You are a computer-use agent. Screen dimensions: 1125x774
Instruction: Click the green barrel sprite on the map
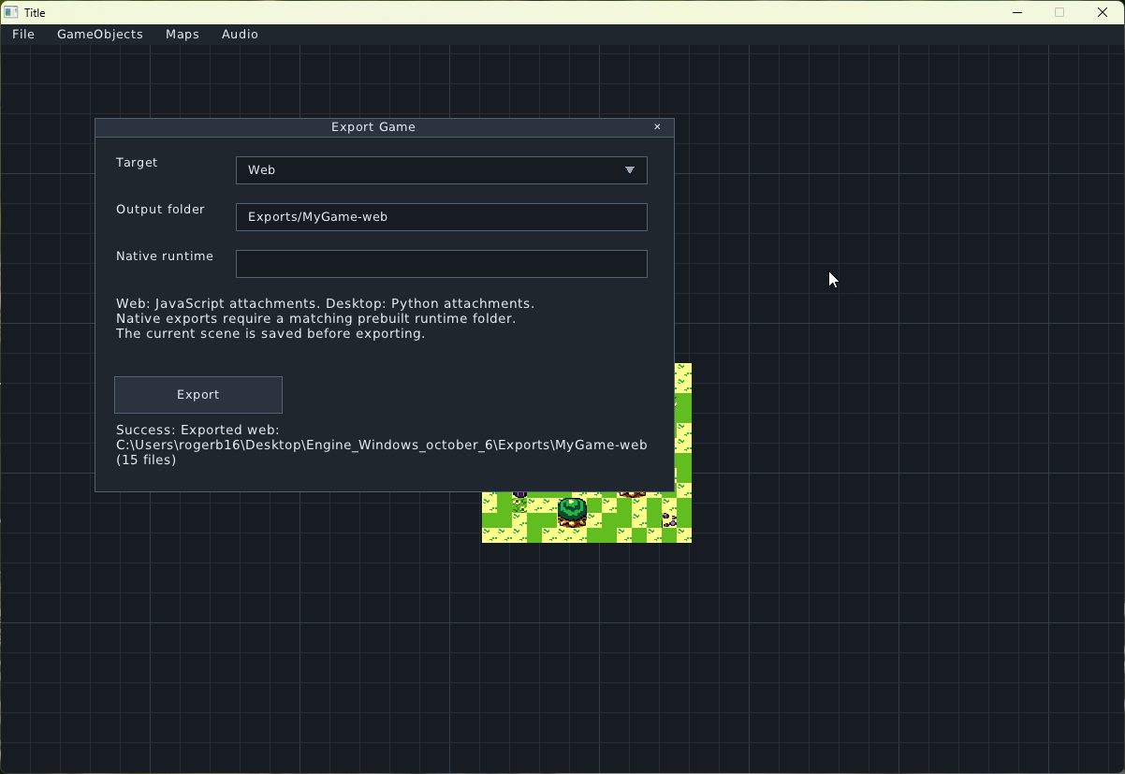coord(572,512)
